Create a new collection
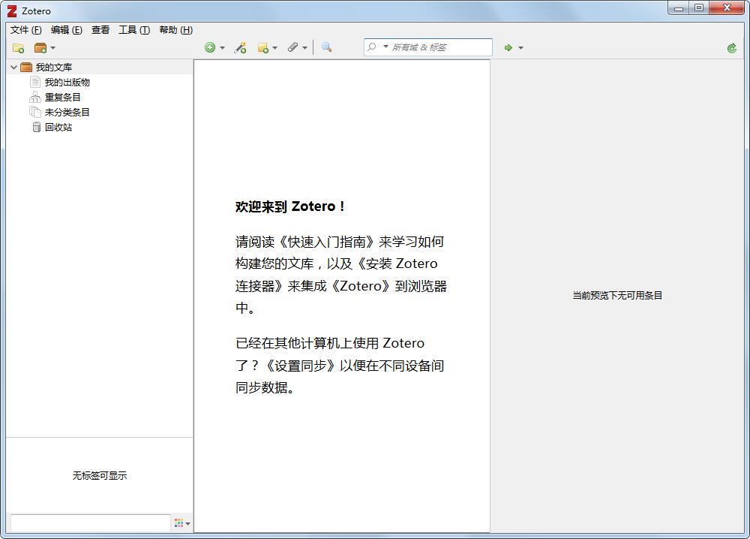The image size is (750, 539). coord(16,47)
